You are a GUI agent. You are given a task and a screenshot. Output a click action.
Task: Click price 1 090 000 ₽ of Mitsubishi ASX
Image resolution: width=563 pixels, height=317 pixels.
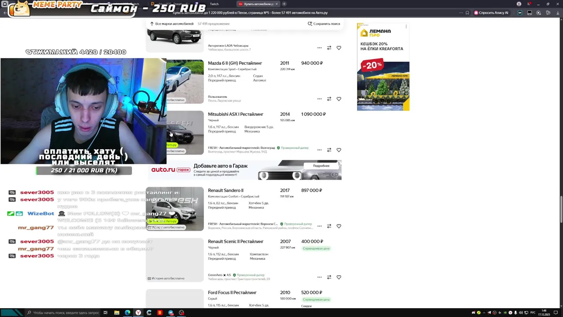[x=313, y=114]
